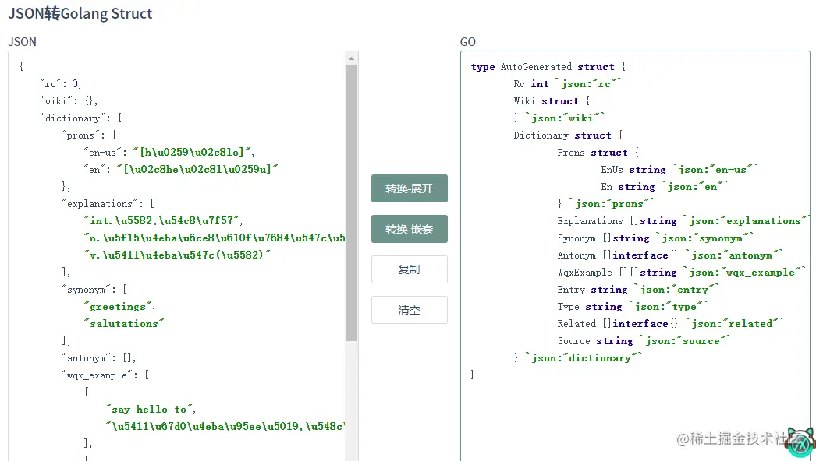Clear content with the 清空 button
The height and width of the screenshot is (461, 816).
click(x=409, y=310)
